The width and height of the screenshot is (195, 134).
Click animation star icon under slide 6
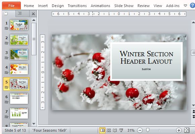pyautogui.click(x=6, y=102)
